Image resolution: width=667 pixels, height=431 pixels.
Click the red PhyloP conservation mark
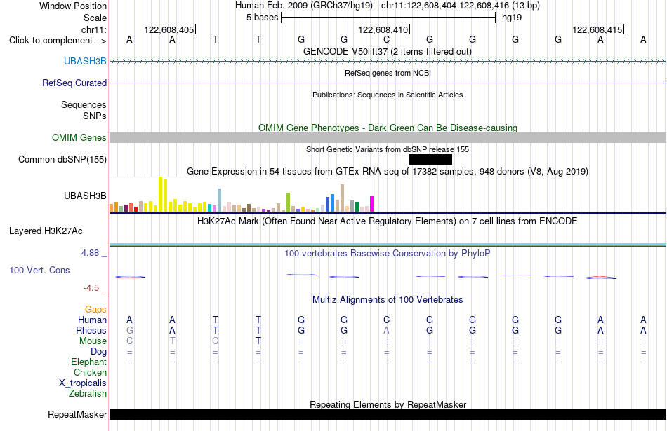point(601,278)
